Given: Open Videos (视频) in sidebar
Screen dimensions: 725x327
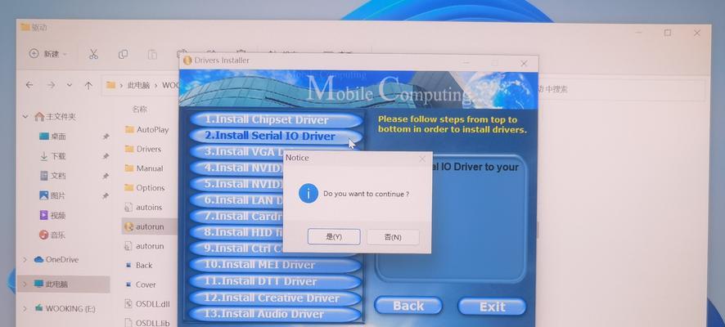Looking at the screenshot, I should tap(52, 215).
